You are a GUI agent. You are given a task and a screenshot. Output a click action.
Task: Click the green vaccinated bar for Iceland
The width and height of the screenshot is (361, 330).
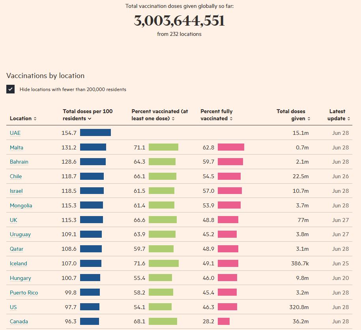pyautogui.click(x=163, y=263)
